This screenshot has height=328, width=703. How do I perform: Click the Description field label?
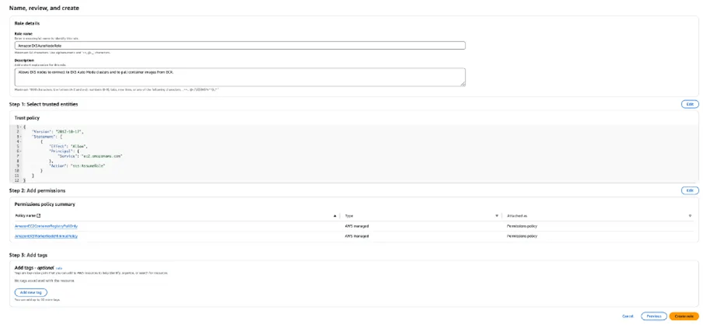pyautogui.click(x=24, y=60)
